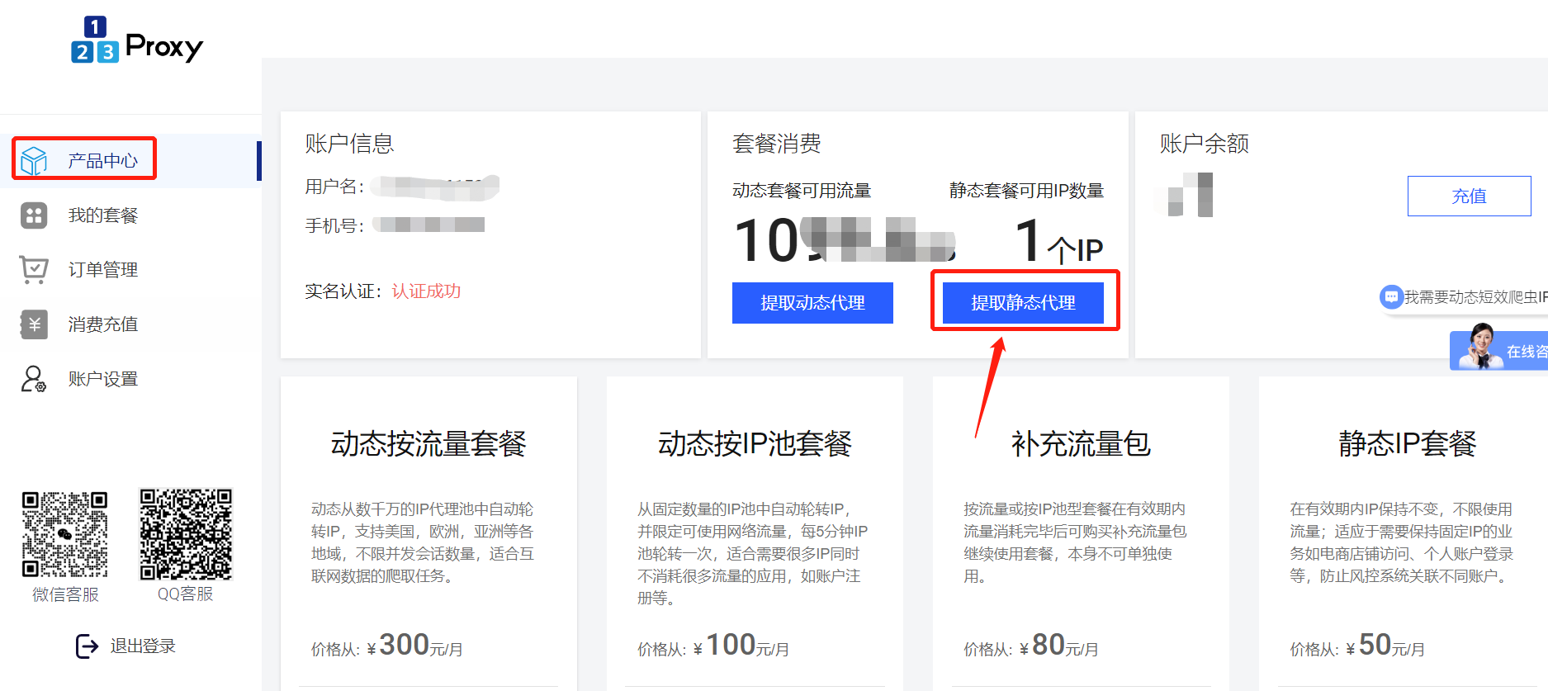The width and height of the screenshot is (1548, 691).
Task: Click the 我的套餐 grid icon
Action: point(34,215)
